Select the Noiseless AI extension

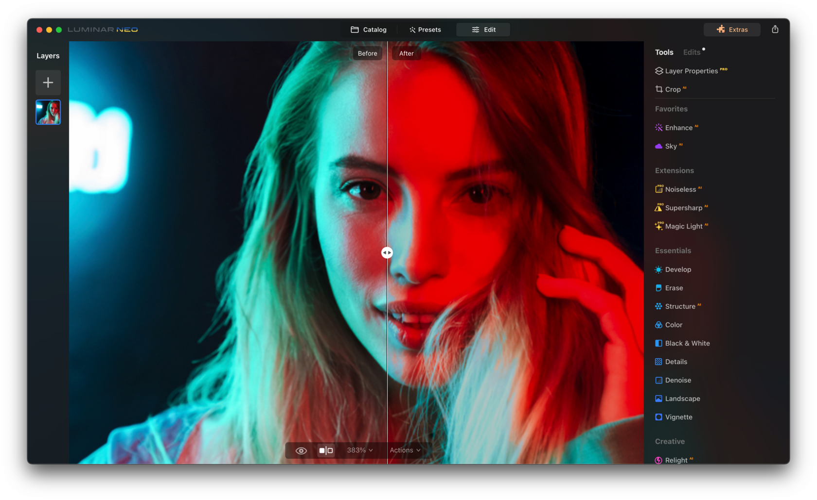682,189
